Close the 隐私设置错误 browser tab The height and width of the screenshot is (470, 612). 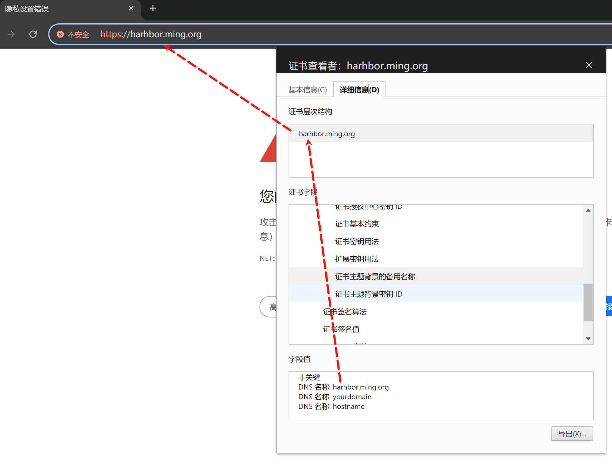click(x=131, y=8)
